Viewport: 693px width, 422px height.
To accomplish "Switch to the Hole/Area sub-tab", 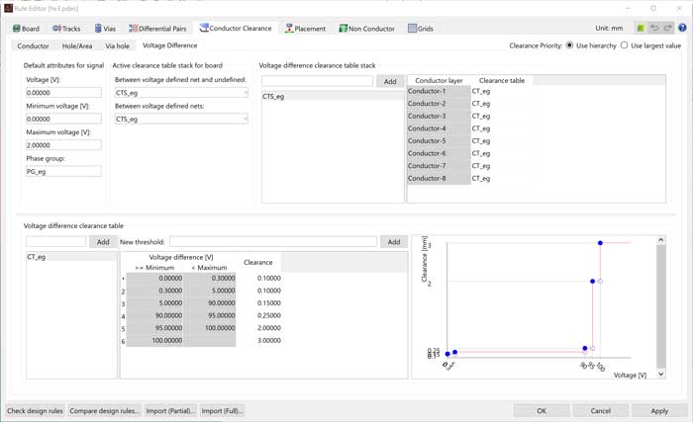I will [77, 45].
